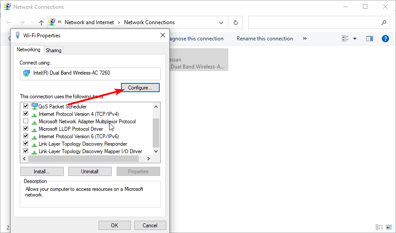This screenshot has width=396, height=233.
Task: Open view options dropdown arrow
Action: coord(355,39)
